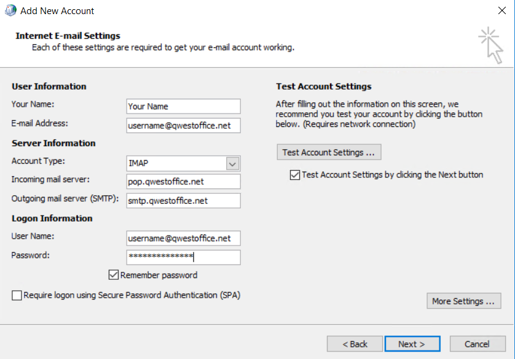Click the Outlook icon in the title bar
Image resolution: width=515 pixels, height=359 pixels.
(10, 10)
